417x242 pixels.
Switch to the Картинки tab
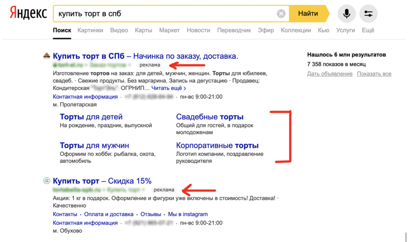point(90,30)
